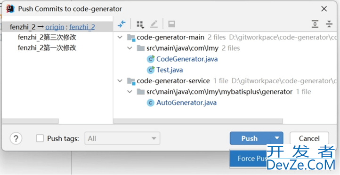Open the Push tags All dropdown
This screenshot has height=175, width=340.
122,138
